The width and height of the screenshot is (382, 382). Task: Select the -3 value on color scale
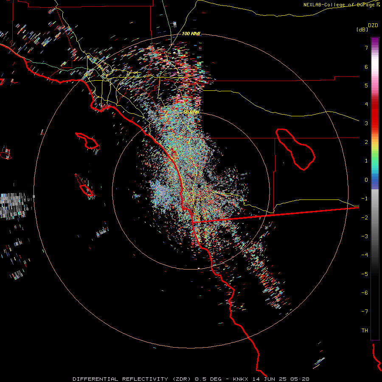[365, 236]
